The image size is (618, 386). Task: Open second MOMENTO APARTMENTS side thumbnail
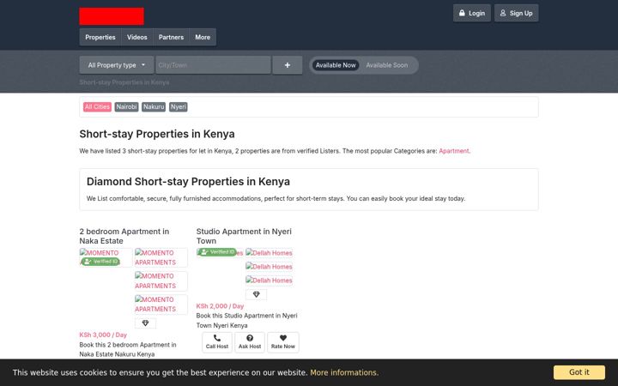161,280
